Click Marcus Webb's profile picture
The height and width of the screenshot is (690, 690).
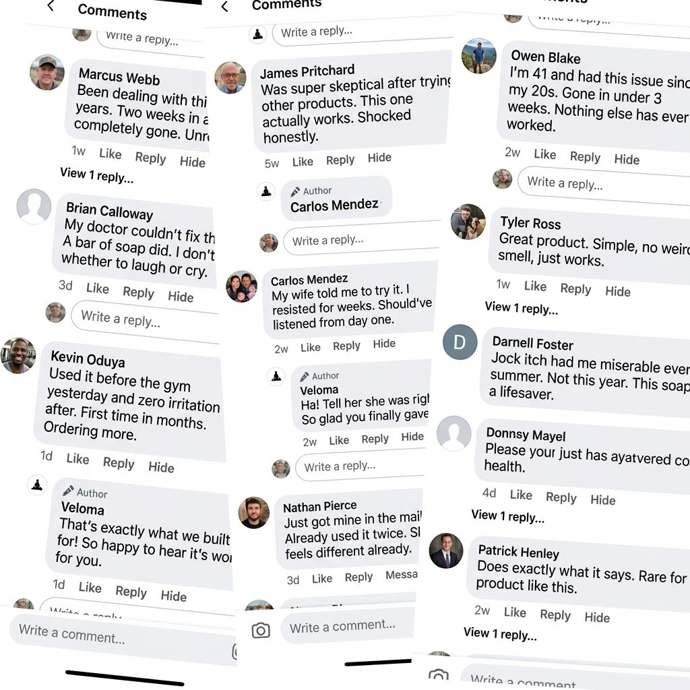[47, 72]
